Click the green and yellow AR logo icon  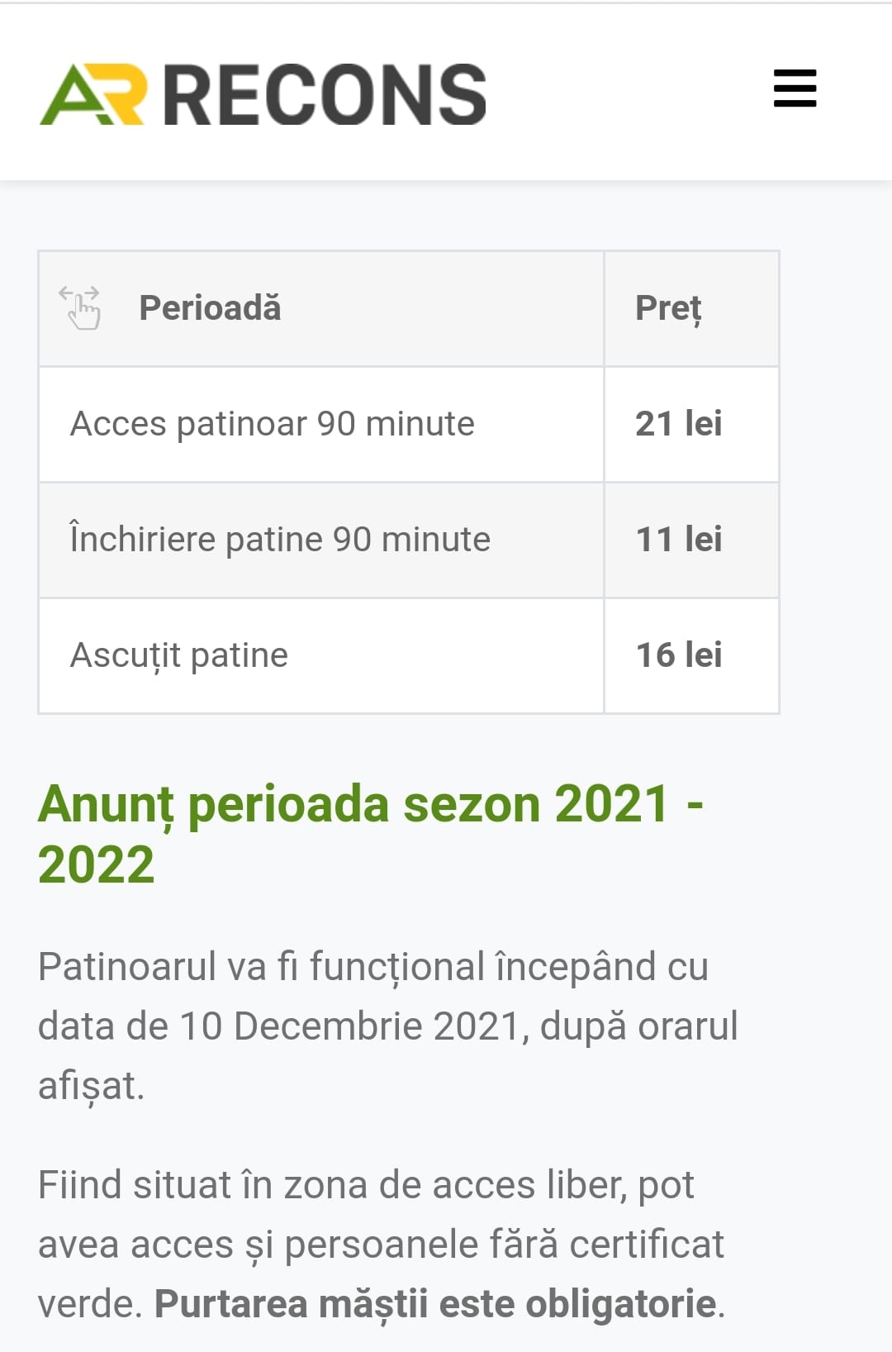tap(93, 95)
